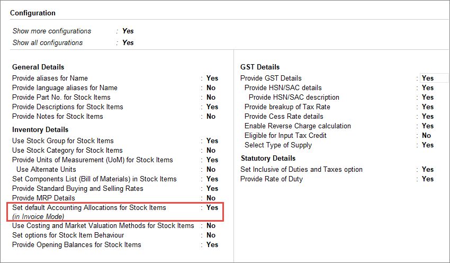Image resolution: width=450 pixels, height=263 pixels.
Task: Click the Provide Rate of Duty label
Action: click(x=272, y=179)
